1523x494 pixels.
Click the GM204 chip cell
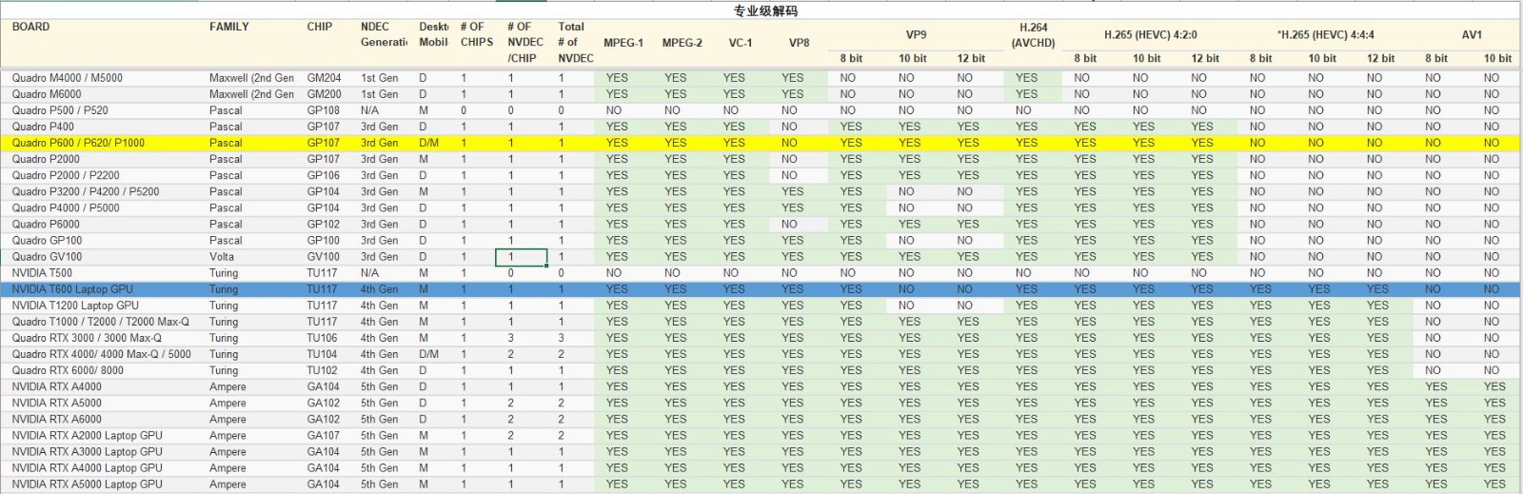324,78
